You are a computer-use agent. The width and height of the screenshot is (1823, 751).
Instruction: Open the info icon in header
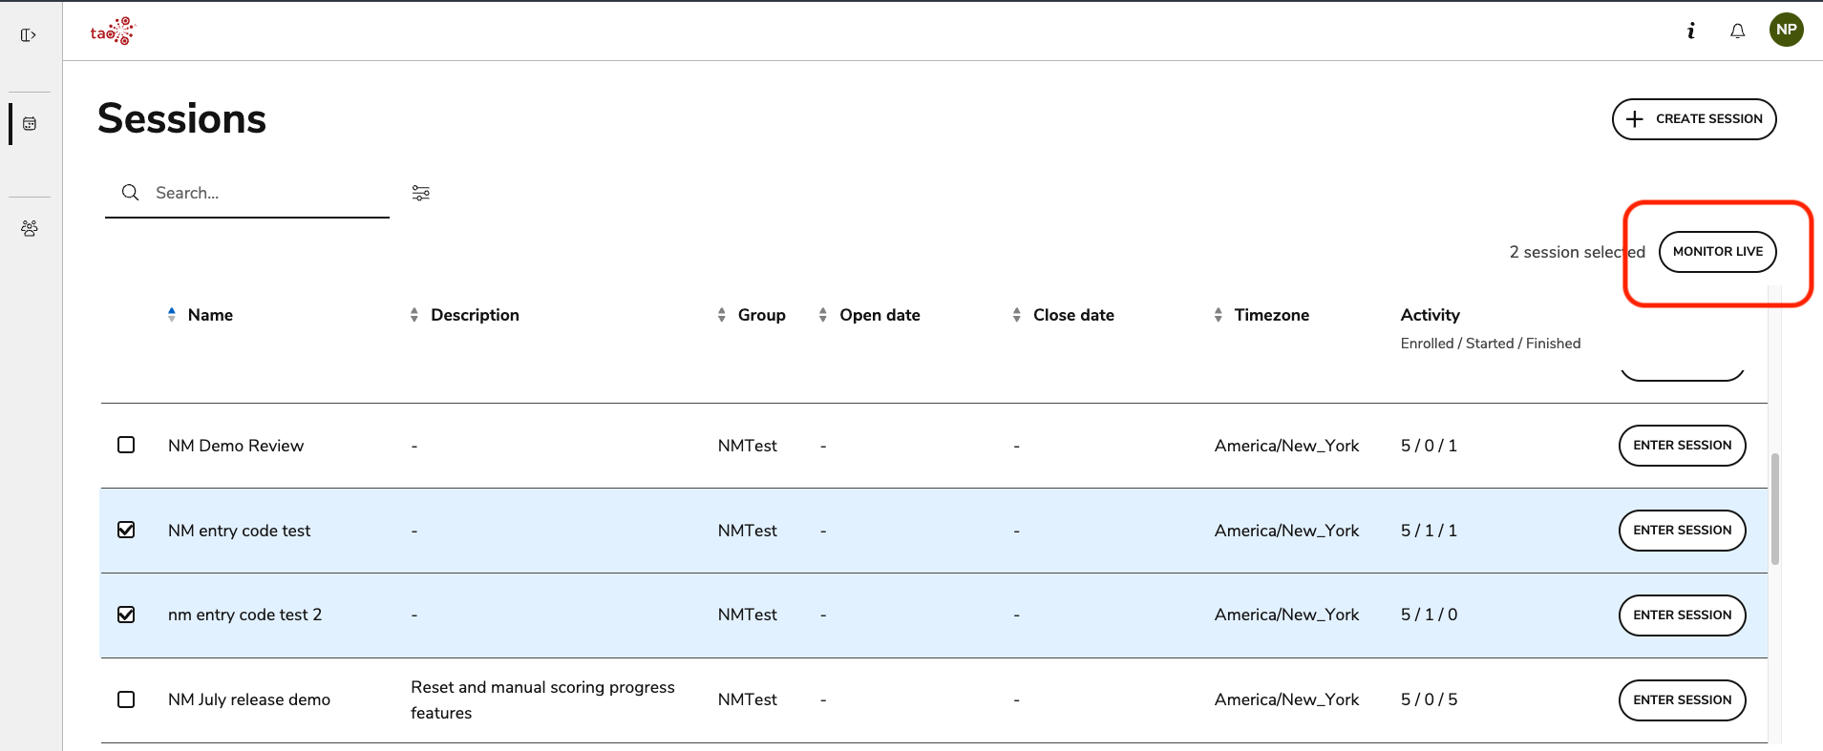click(1690, 31)
